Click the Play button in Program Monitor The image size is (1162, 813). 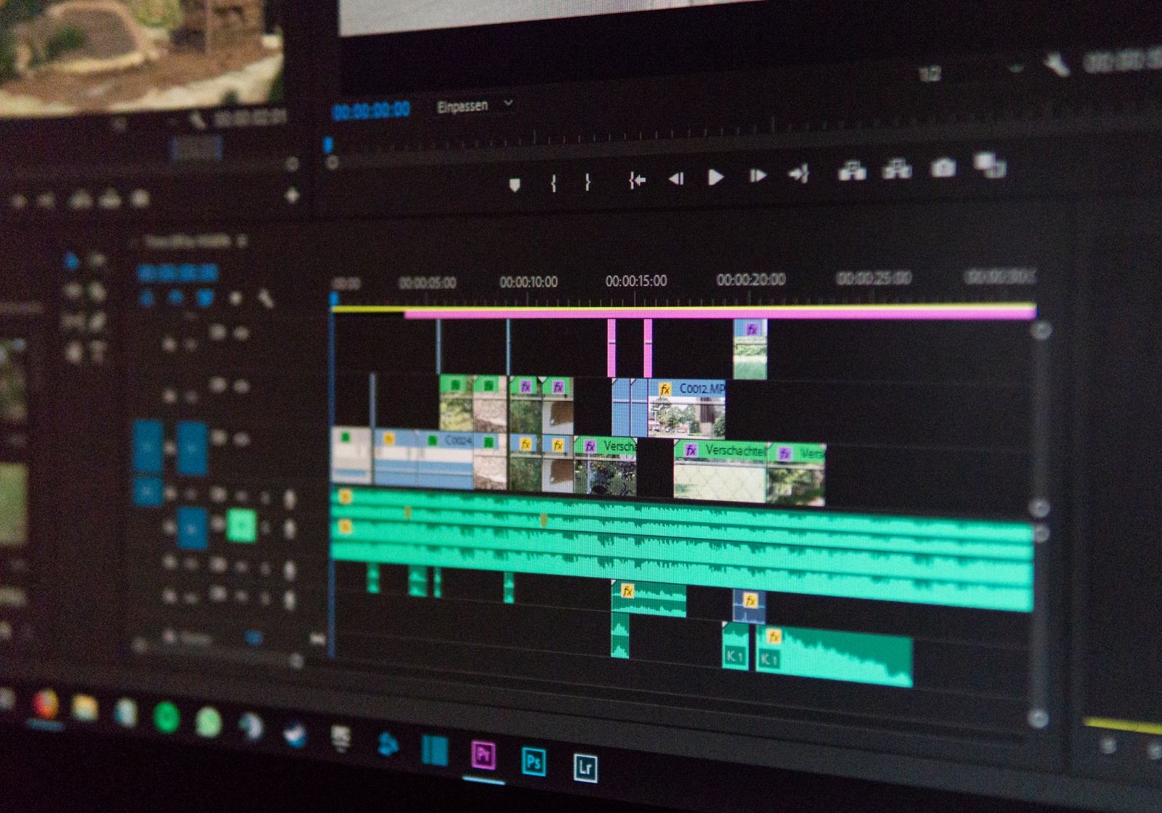(715, 177)
